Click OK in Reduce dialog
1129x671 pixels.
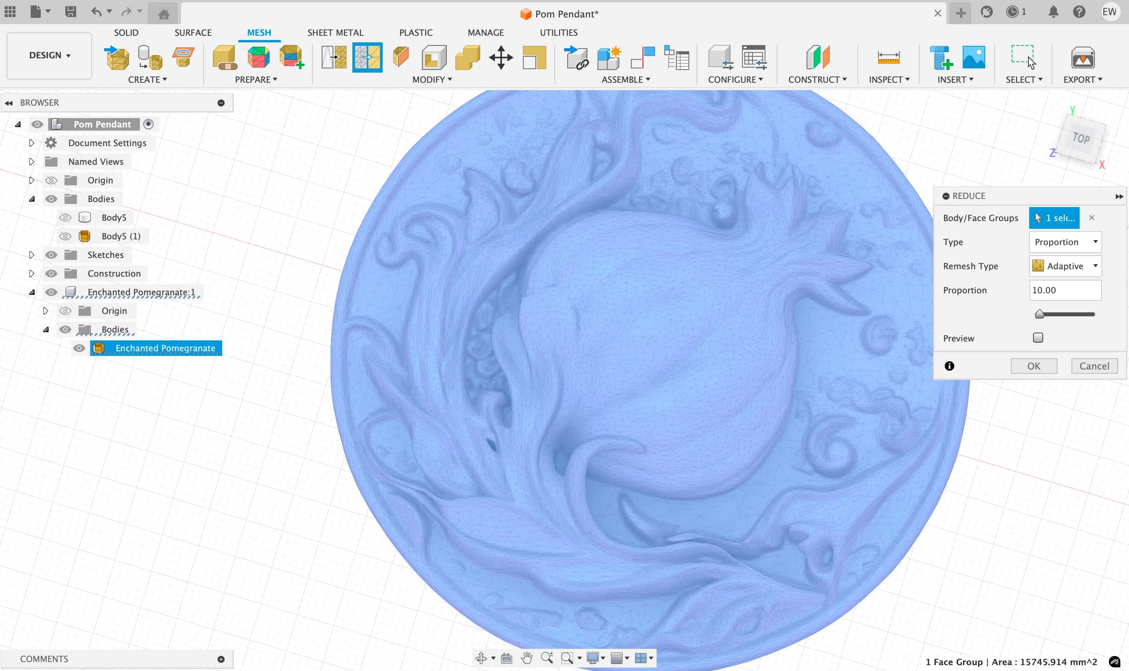[x=1033, y=366]
